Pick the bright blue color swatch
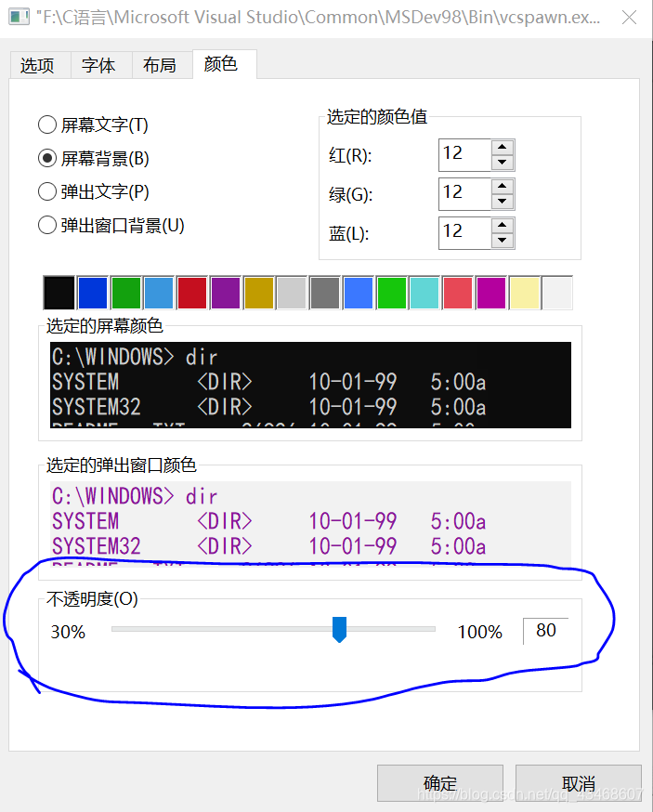This screenshot has width=653, height=812. coord(358,293)
